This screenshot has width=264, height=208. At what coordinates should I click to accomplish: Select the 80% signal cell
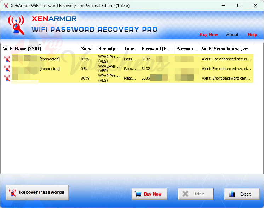[87, 78]
